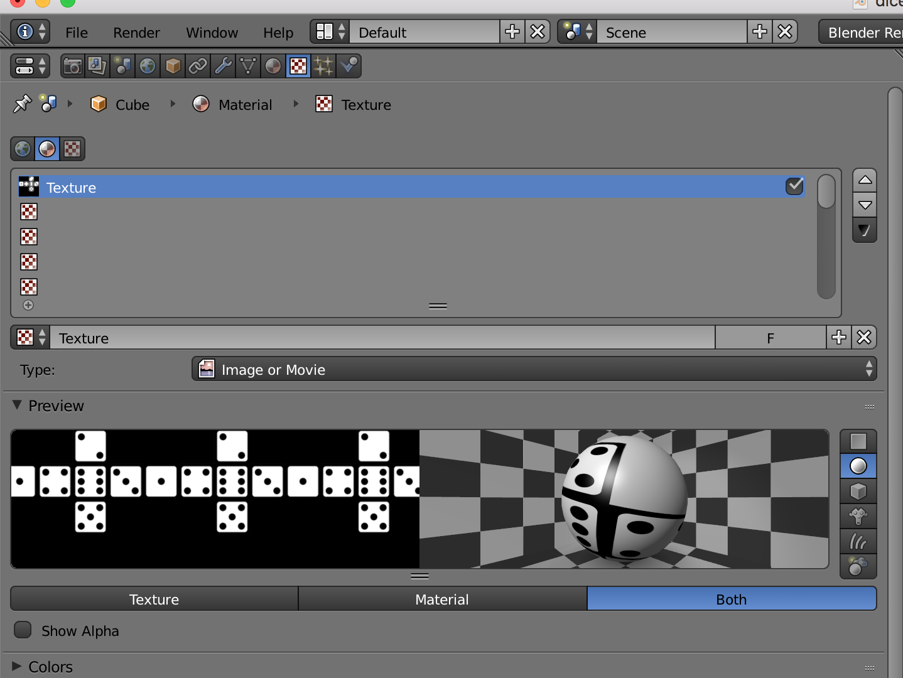
Task: Switch preview to Texture tab
Action: click(x=154, y=599)
